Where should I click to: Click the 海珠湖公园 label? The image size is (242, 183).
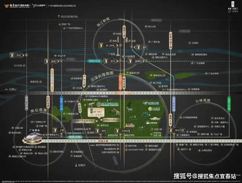pos(134,72)
